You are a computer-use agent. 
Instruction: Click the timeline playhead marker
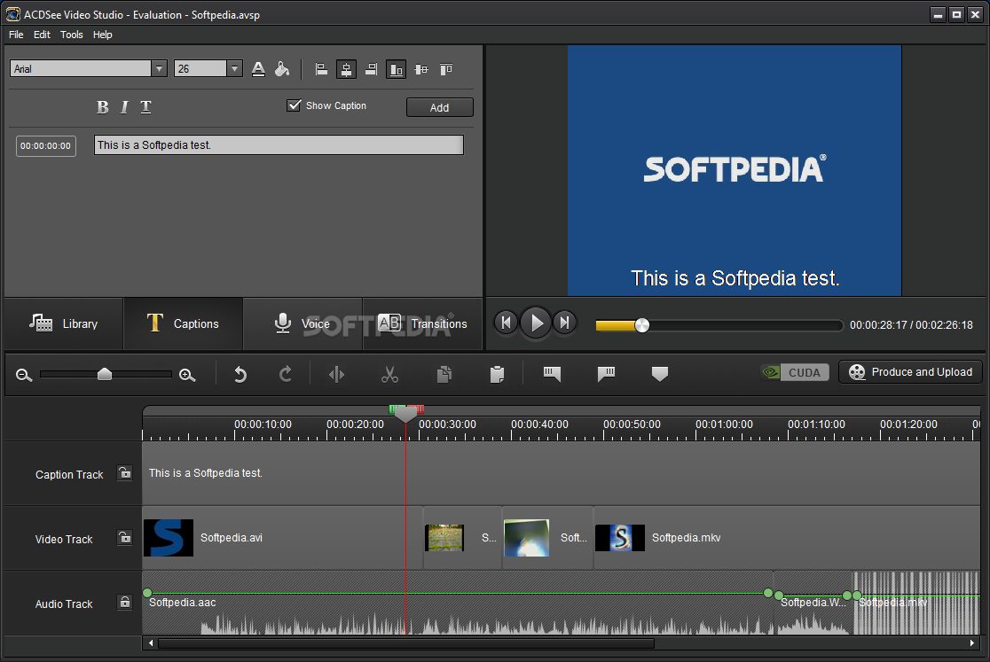click(406, 414)
